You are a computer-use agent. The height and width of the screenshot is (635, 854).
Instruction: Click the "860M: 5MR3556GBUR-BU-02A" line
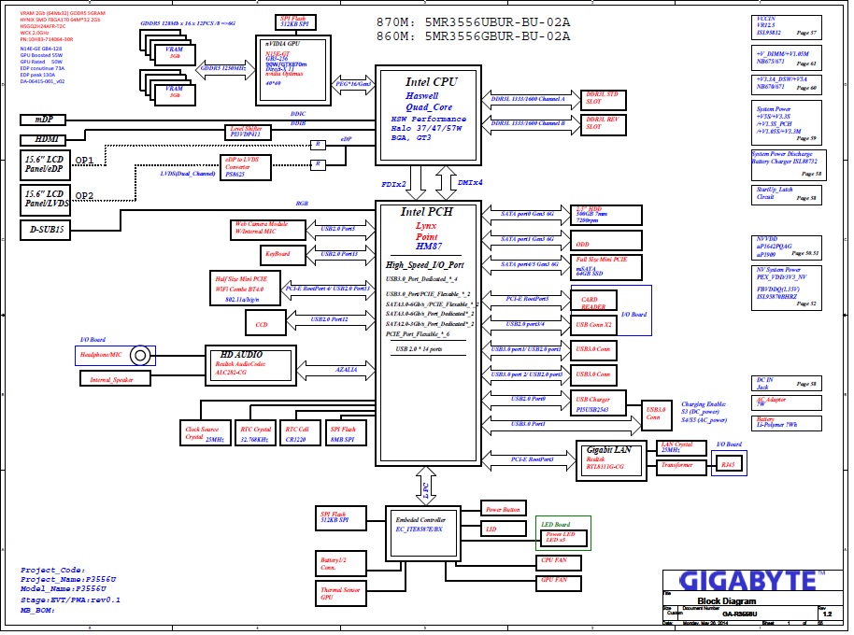474,36
